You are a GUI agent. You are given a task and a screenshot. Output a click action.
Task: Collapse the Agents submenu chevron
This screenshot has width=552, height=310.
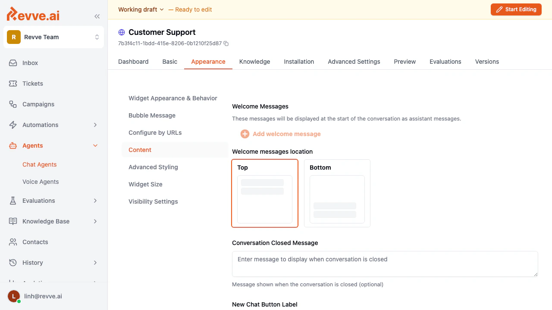[x=95, y=146]
